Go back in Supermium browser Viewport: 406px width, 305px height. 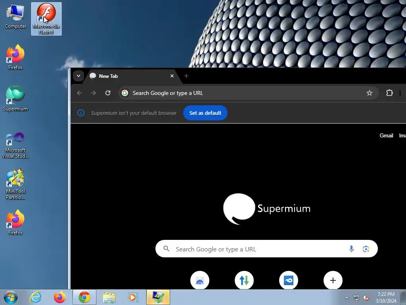tap(79, 93)
